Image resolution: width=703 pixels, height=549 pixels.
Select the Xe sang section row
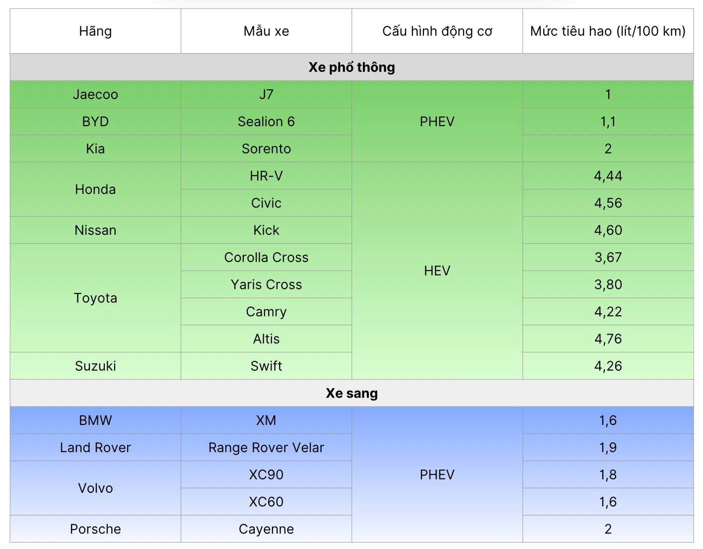351,393
